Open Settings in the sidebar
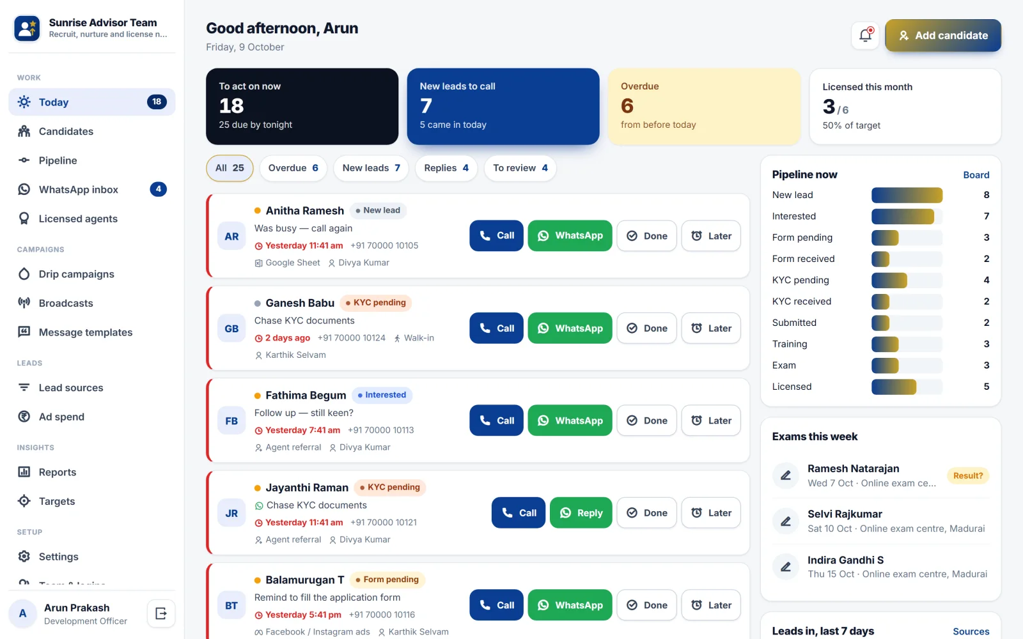 click(x=91, y=557)
